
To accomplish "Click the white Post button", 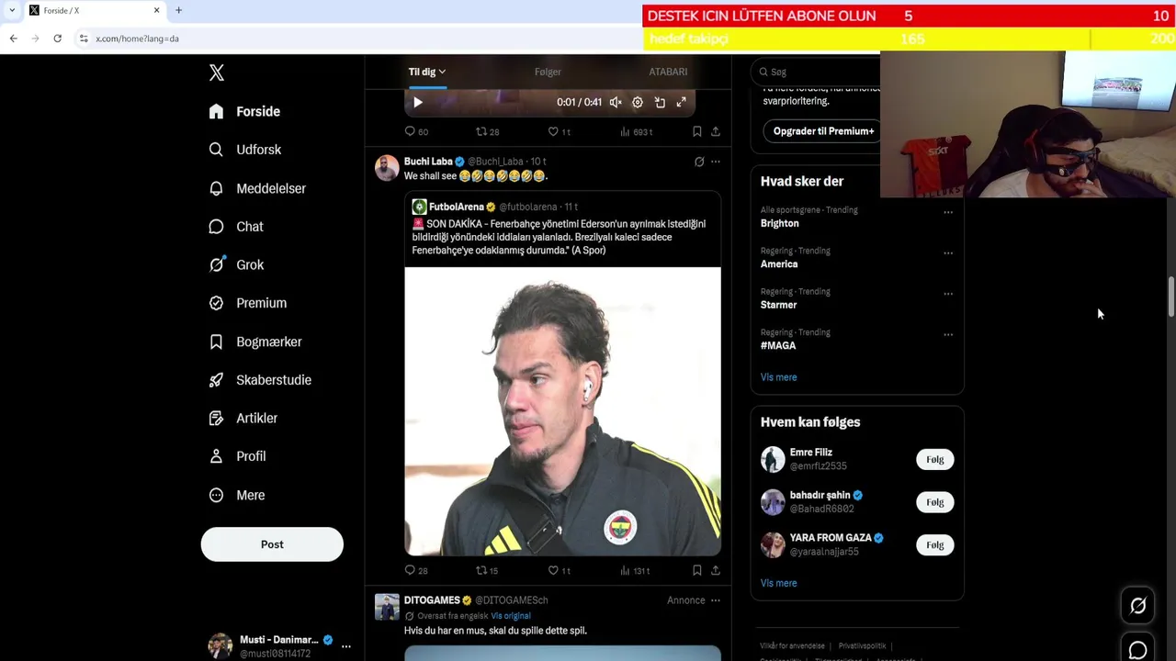I will coord(272,544).
